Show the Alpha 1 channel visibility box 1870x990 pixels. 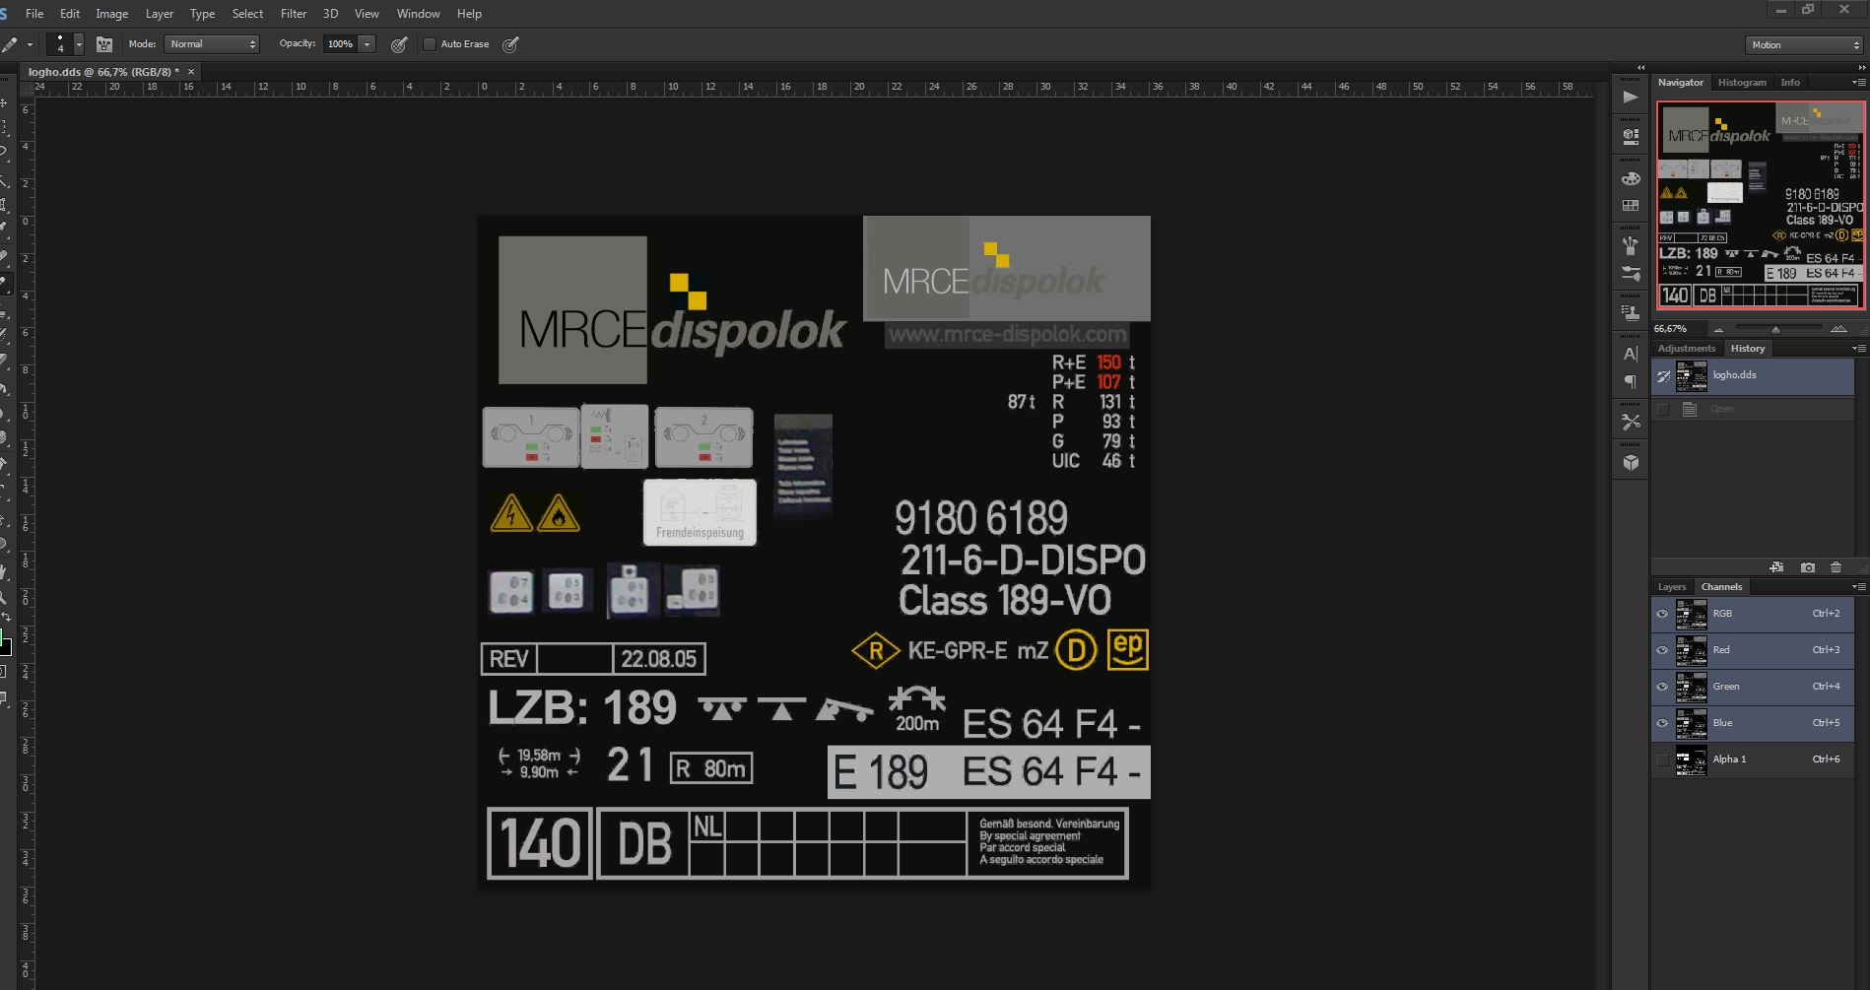coord(1662,759)
